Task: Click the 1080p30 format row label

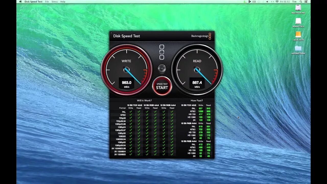Action: click(x=122, y=133)
